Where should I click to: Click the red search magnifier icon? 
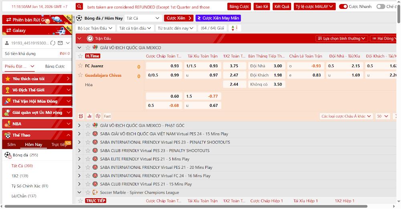(x=79, y=7)
